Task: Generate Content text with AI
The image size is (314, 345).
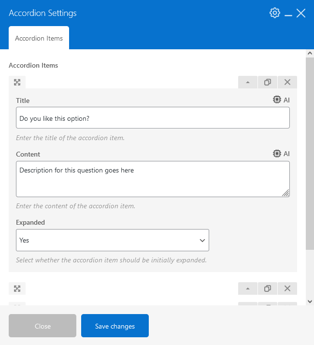Action: point(281,154)
